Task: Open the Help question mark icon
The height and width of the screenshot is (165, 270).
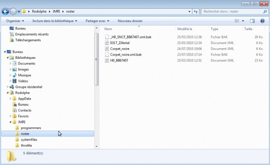Action: point(262,21)
